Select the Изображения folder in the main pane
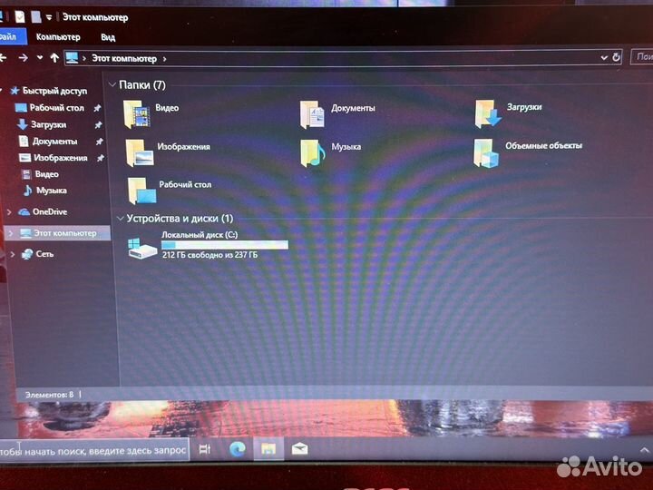The image size is (653, 490). pos(140,152)
